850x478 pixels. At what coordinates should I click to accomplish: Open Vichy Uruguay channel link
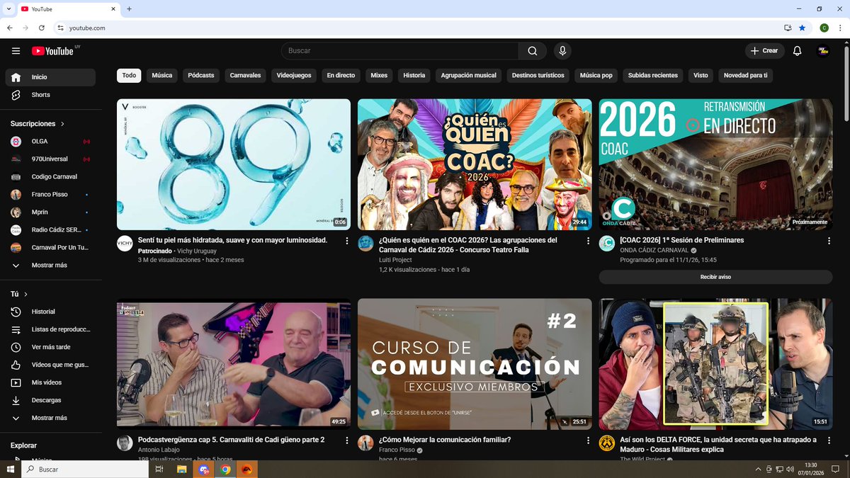click(x=197, y=251)
